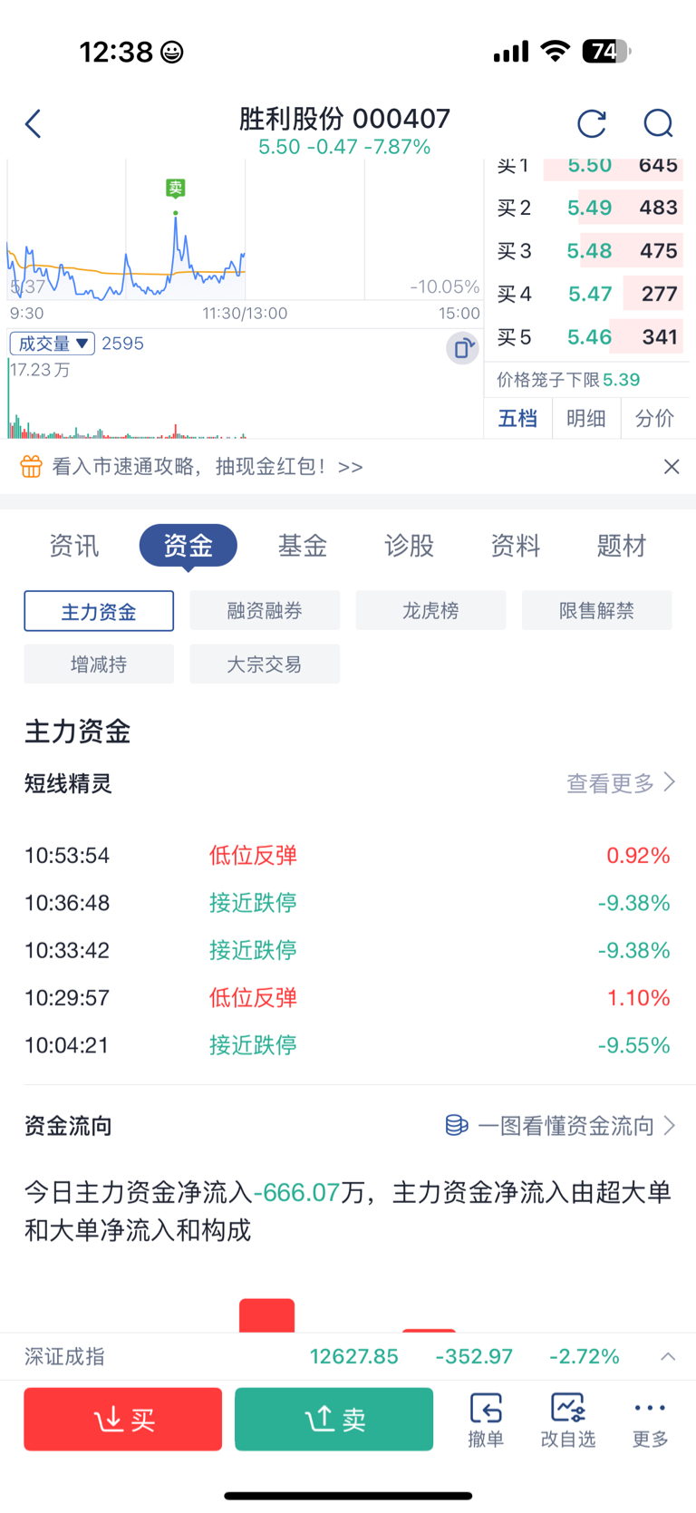The width and height of the screenshot is (696, 1513).
Task: Expand the 深证成指 index bar
Action: (x=668, y=1356)
